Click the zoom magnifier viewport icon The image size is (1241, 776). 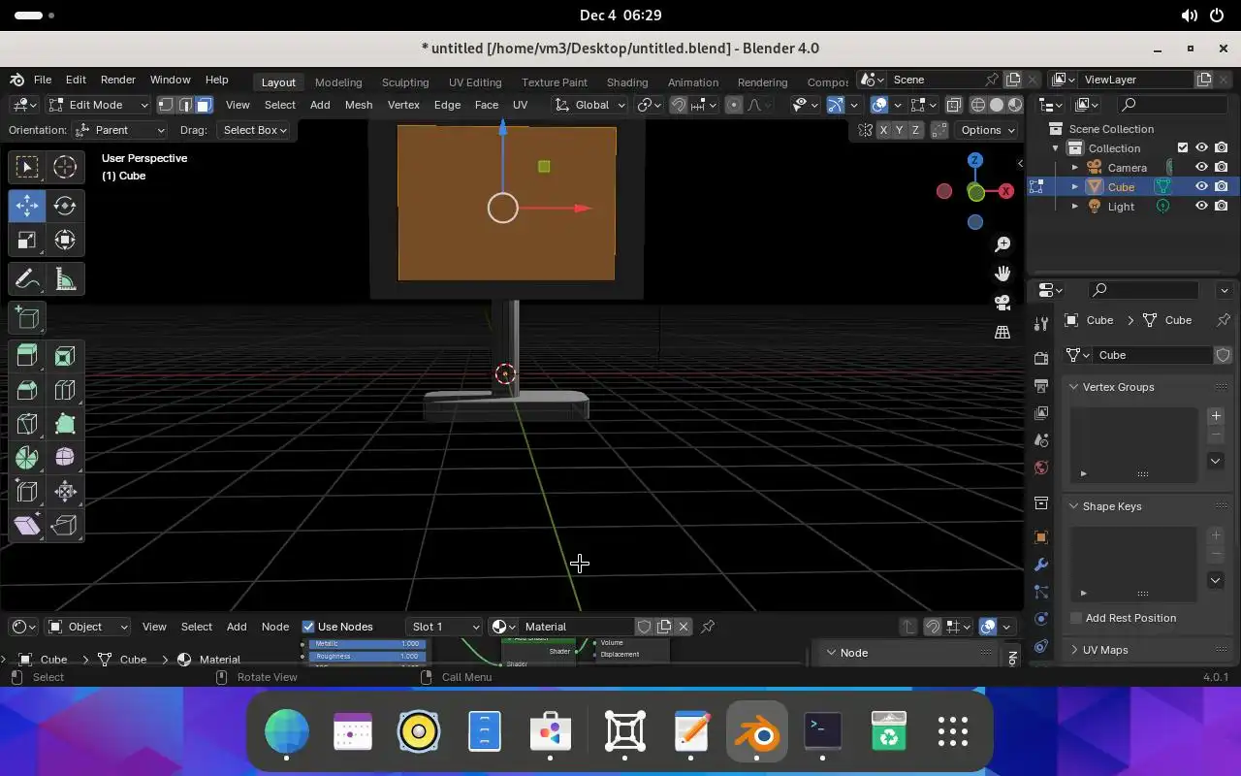pyautogui.click(x=1002, y=244)
